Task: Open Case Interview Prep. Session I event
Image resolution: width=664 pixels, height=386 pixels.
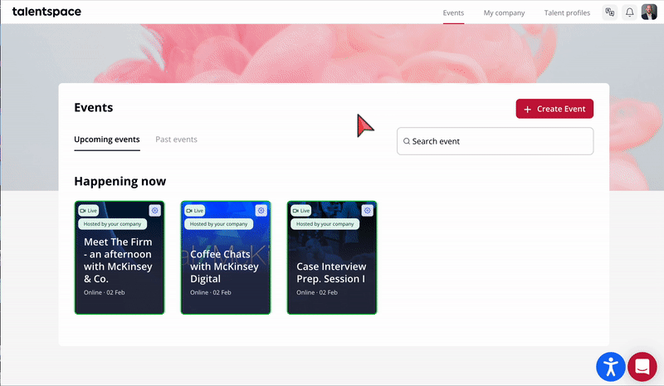Action: pos(332,257)
